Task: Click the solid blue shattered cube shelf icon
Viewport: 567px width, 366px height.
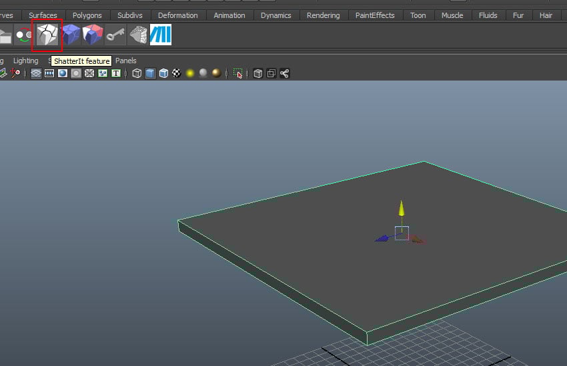Action: click(70, 35)
